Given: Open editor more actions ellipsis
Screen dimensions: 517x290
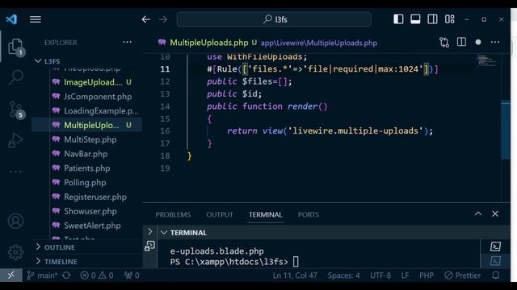Looking at the screenshot, I should point(495,42).
